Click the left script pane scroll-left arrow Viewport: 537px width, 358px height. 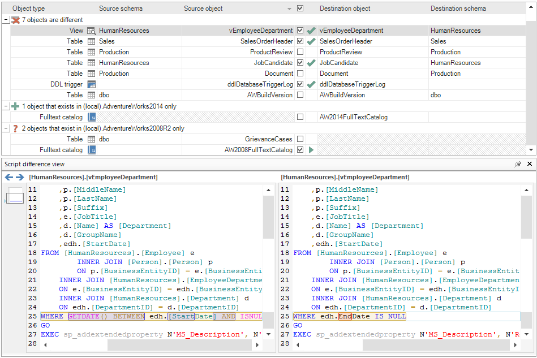point(45,345)
